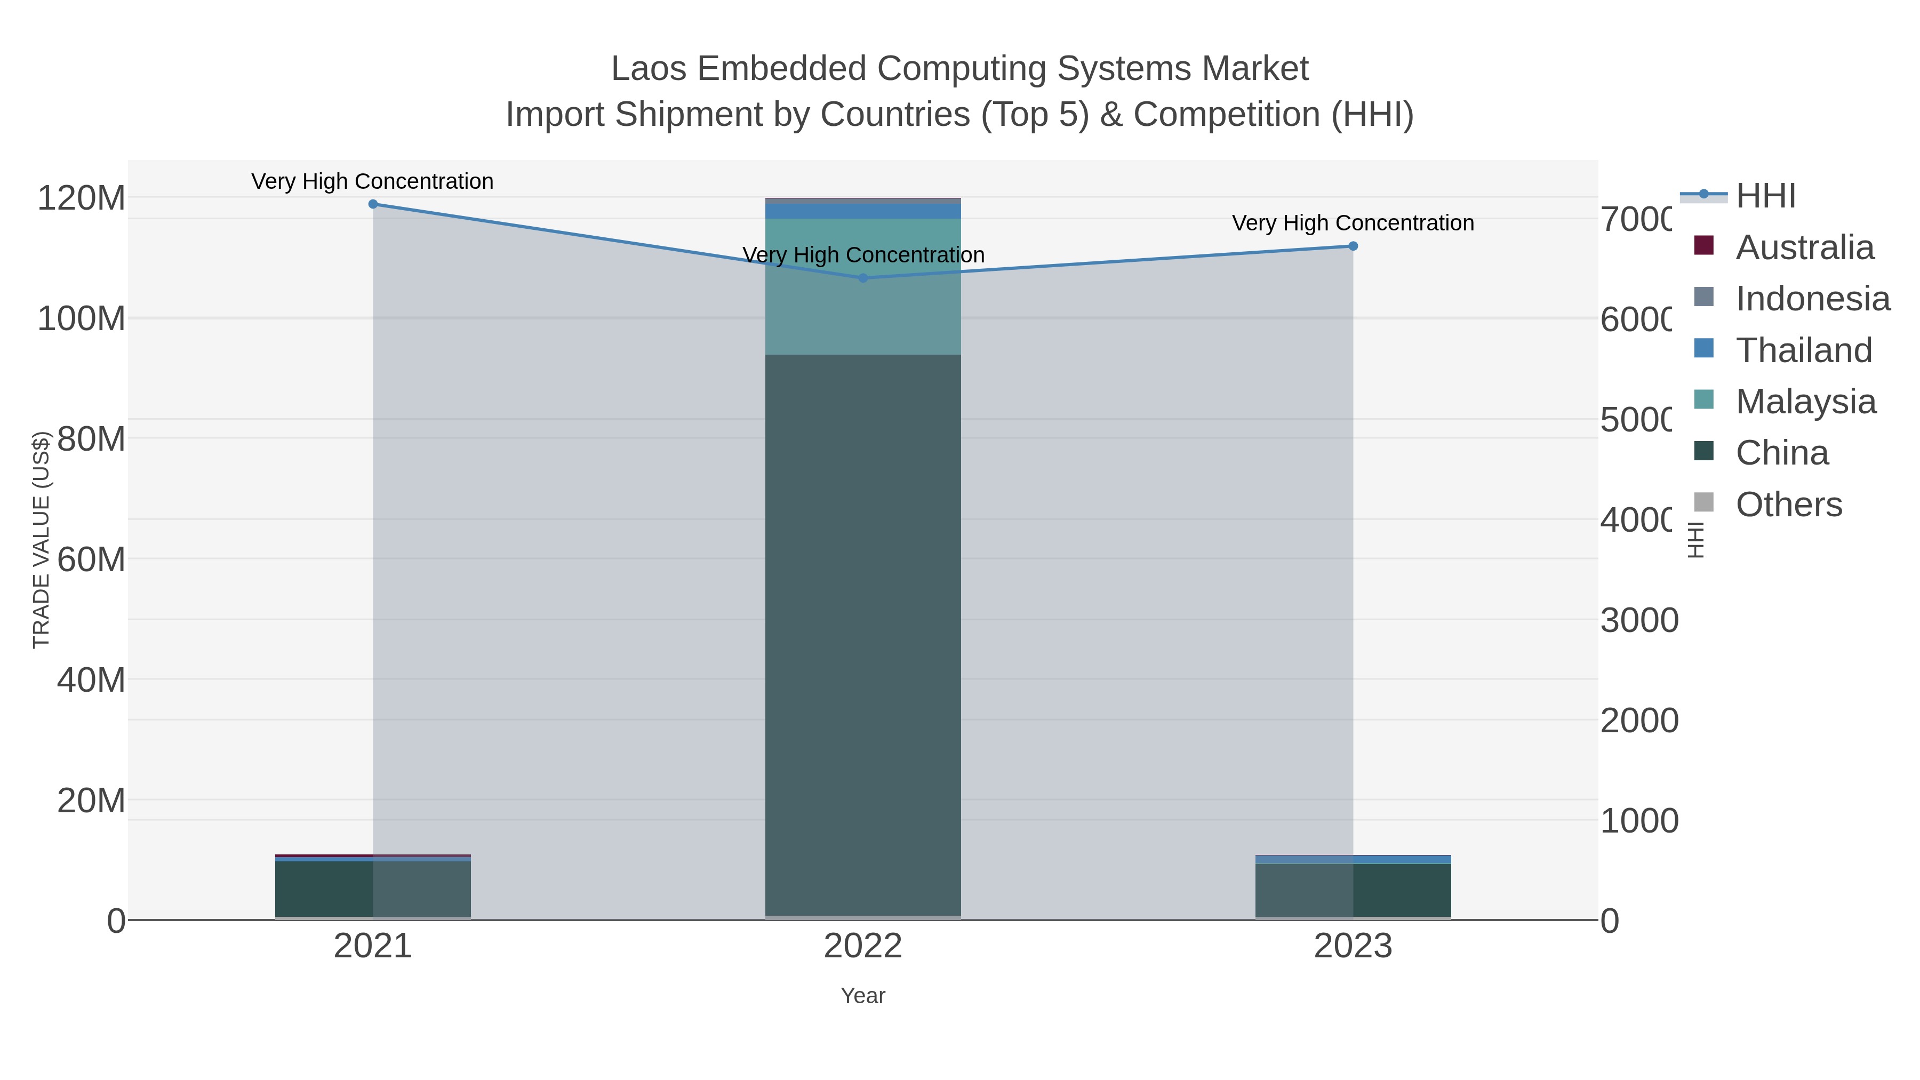Click the Import Shipment by Countries subtitle

click(960, 115)
